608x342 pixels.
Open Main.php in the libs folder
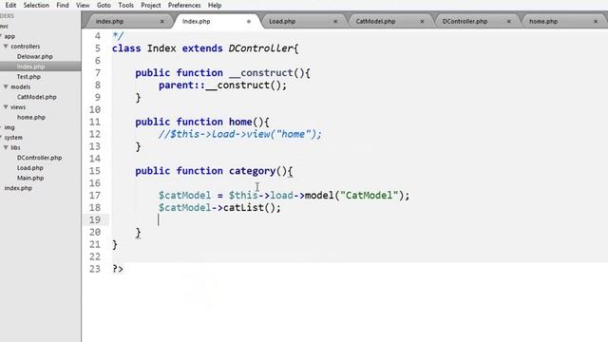coord(30,178)
